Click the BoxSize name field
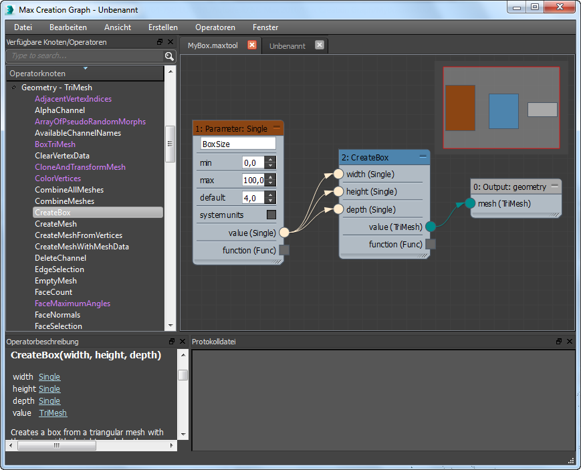581x470 pixels. (x=238, y=144)
